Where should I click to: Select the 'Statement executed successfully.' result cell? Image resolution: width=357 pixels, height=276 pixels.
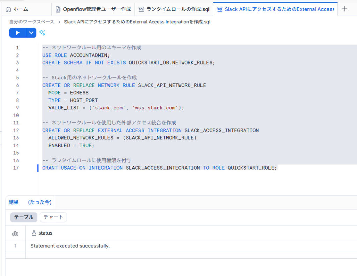click(x=70, y=246)
